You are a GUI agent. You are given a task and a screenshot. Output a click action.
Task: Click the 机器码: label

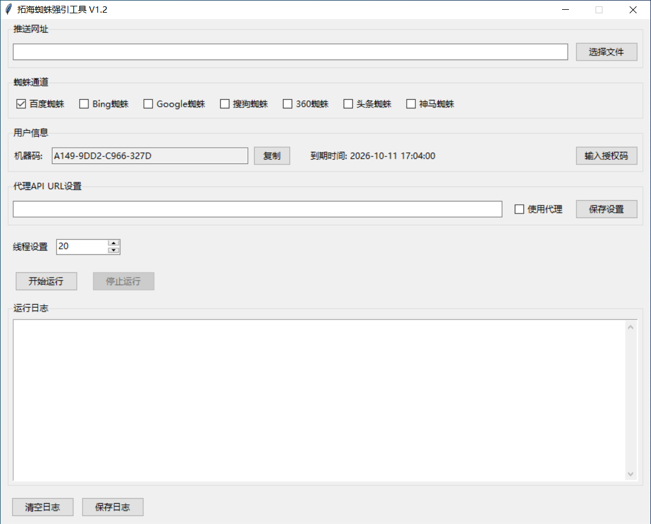pyautogui.click(x=28, y=156)
